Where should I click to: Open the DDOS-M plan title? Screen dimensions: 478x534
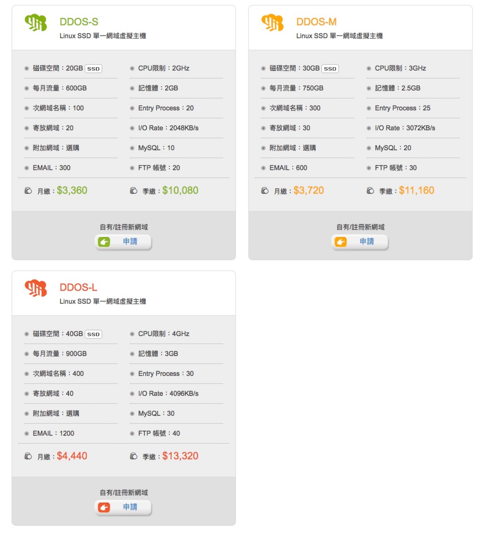click(x=316, y=22)
